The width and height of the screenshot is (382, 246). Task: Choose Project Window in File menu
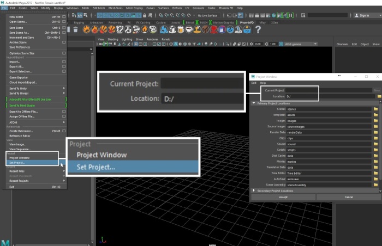(x=20, y=158)
